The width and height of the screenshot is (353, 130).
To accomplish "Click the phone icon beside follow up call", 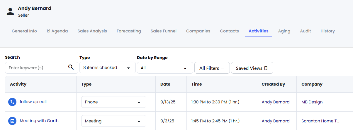I will click(12, 102).
